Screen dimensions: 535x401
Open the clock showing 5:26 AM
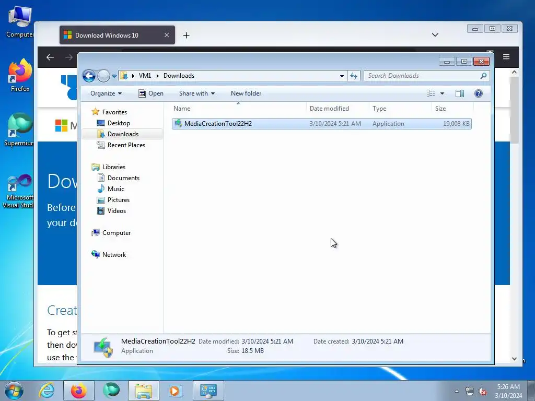coord(508,391)
